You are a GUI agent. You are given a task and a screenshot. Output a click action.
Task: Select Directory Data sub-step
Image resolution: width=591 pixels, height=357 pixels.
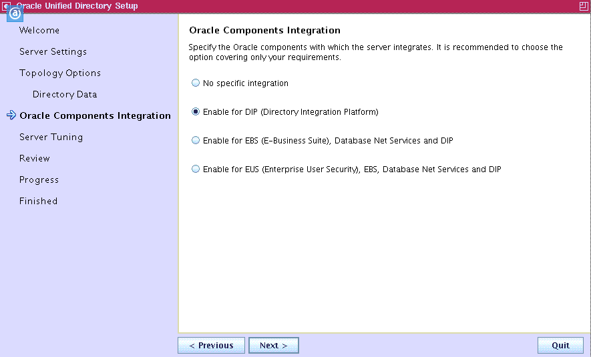coord(65,94)
